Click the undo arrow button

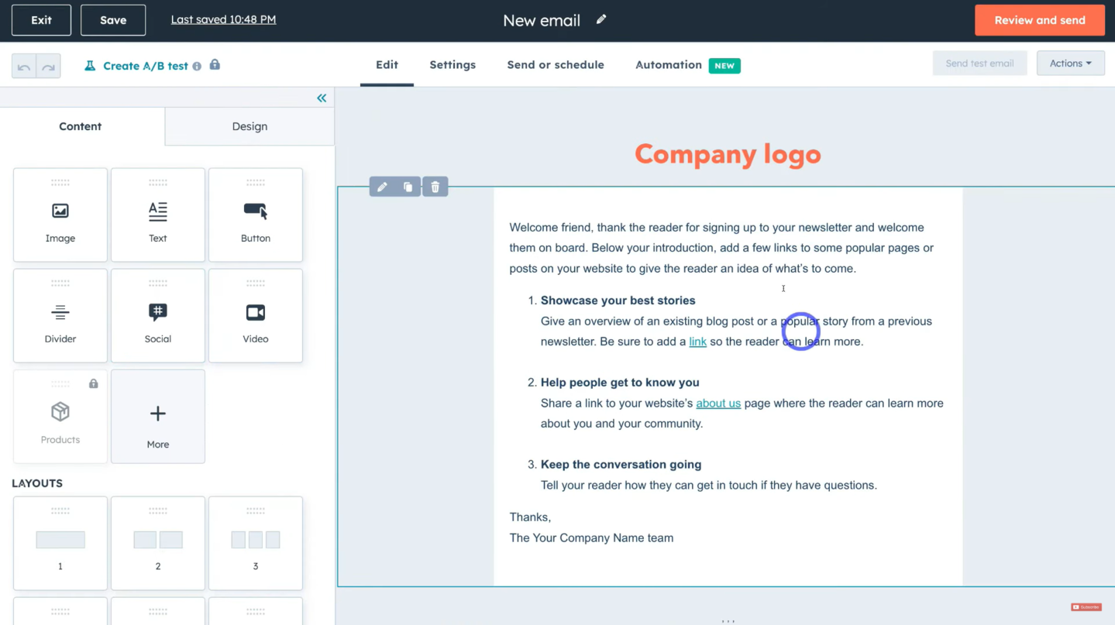24,67
